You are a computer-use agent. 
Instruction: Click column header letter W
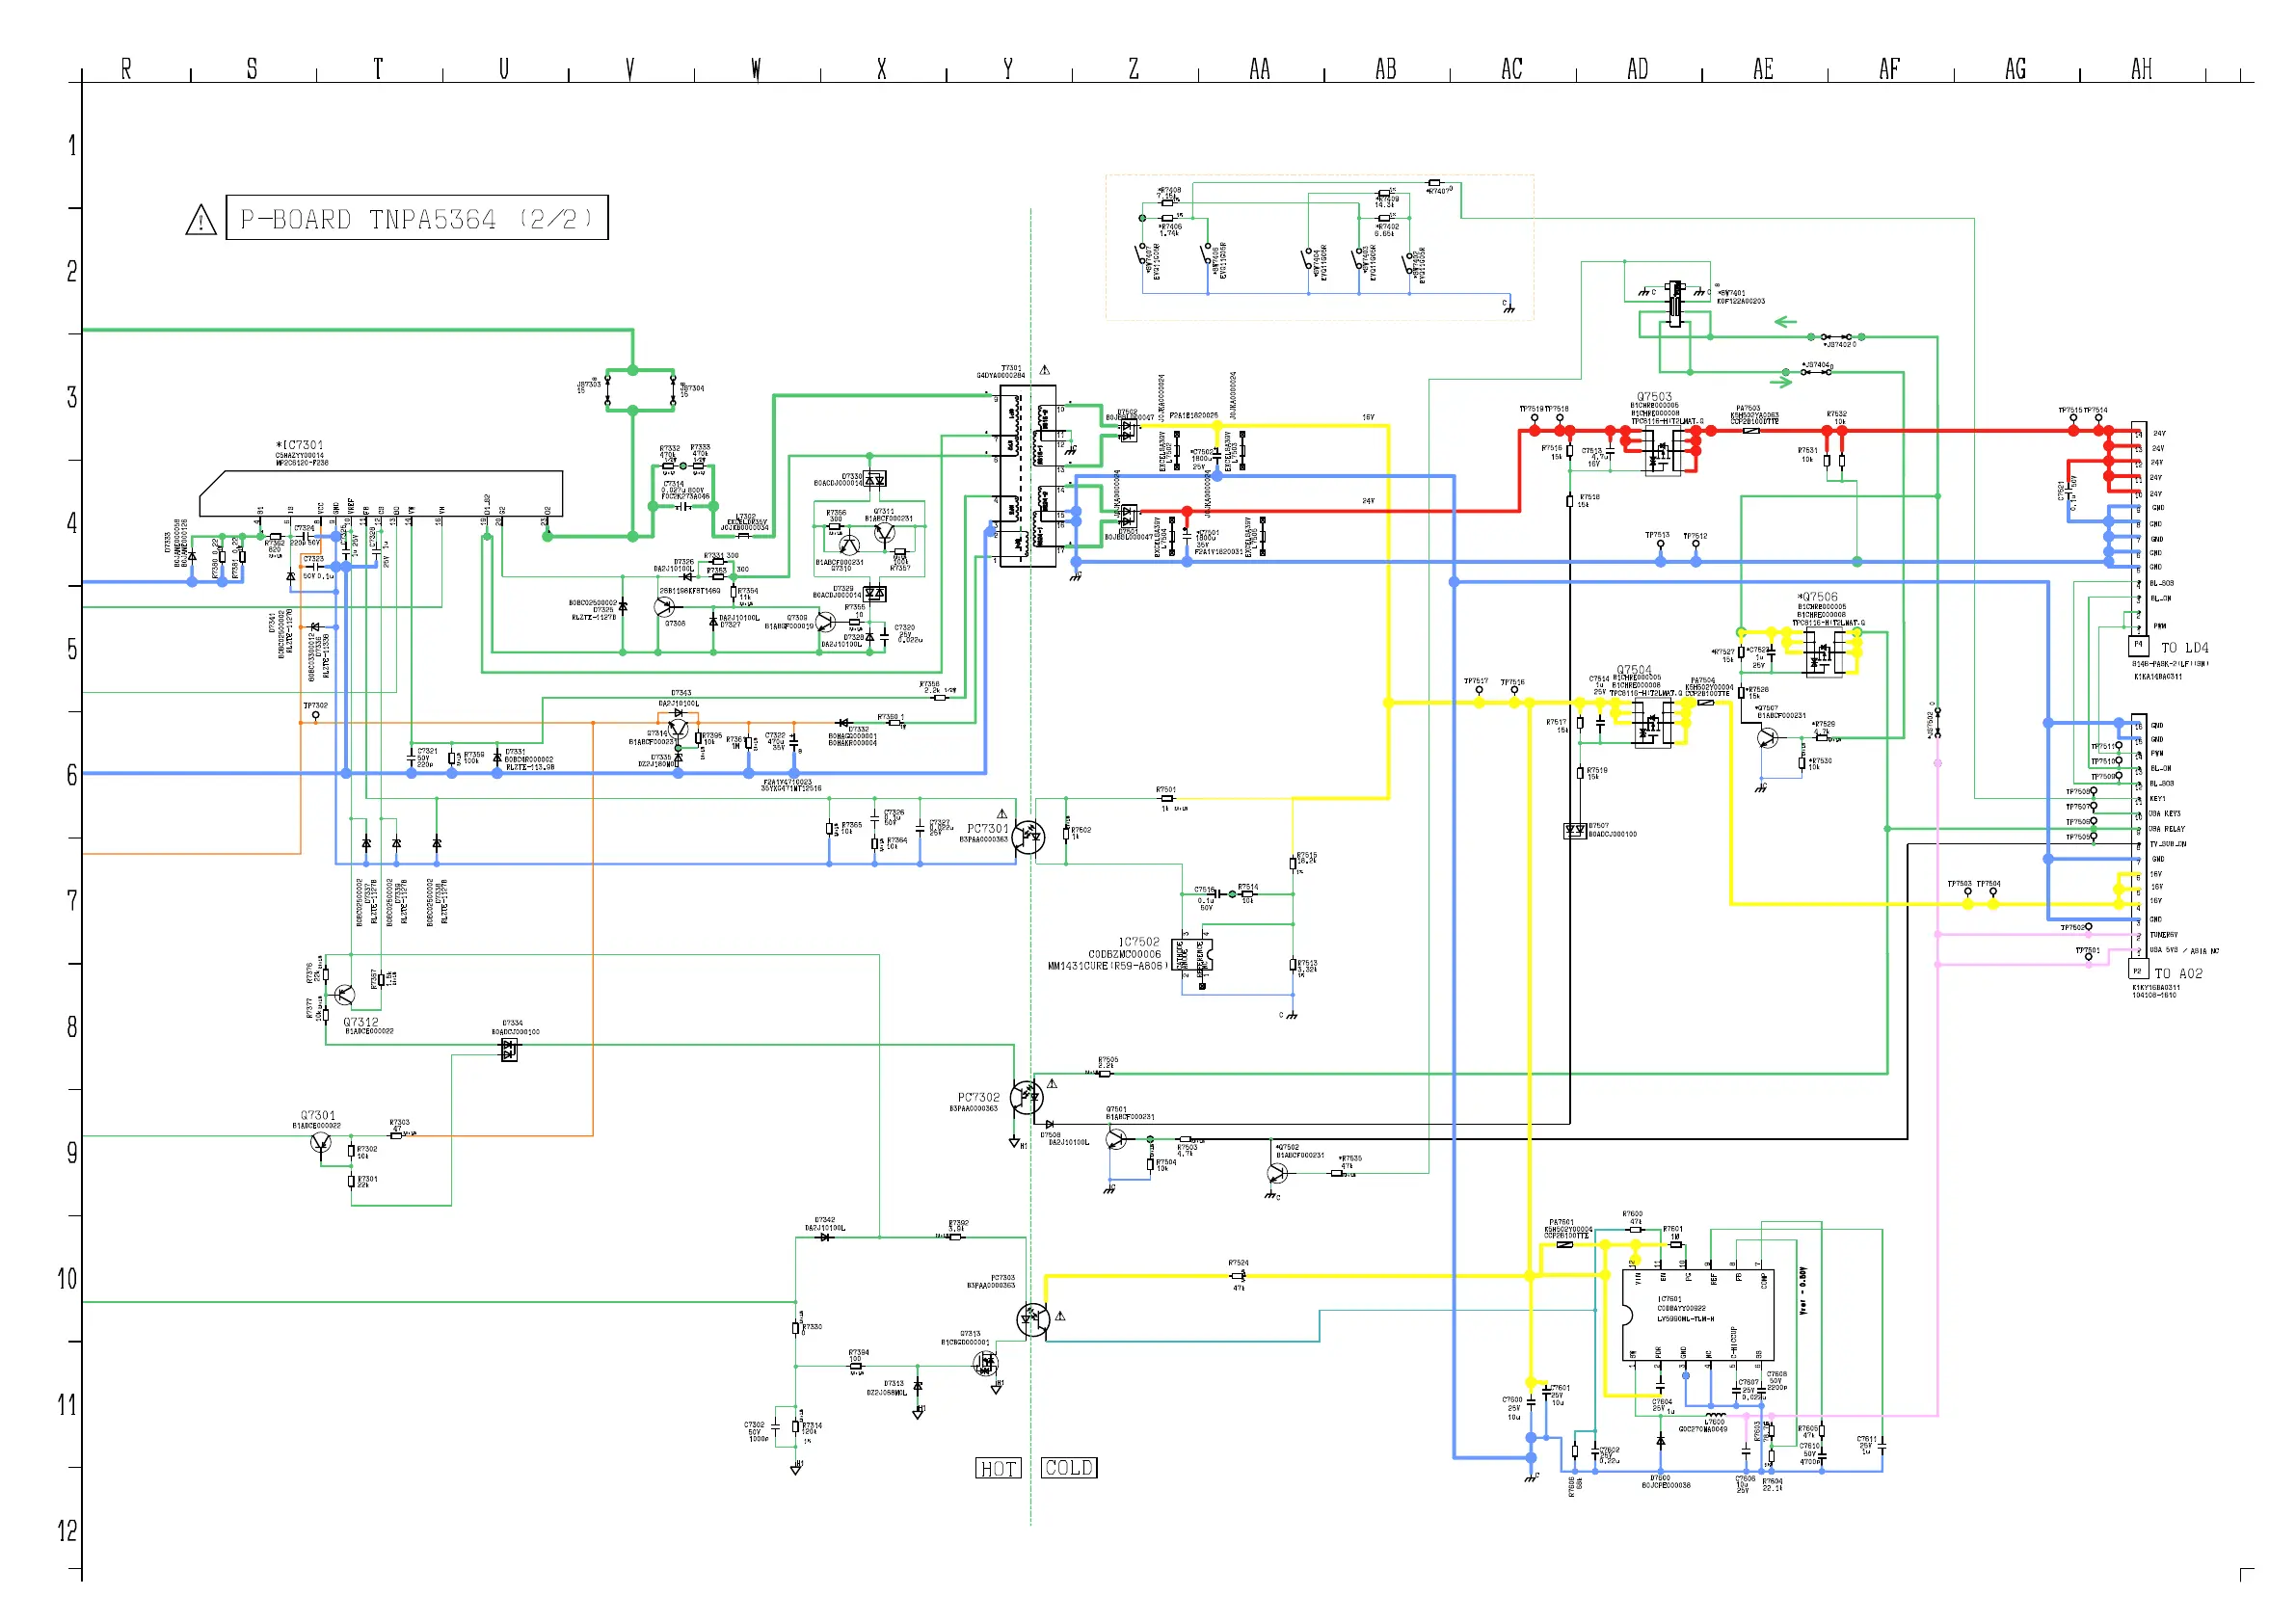click(756, 69)
